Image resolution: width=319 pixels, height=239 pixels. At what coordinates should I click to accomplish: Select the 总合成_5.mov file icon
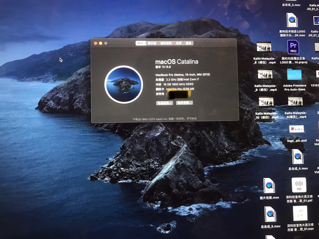pos(270,214)
